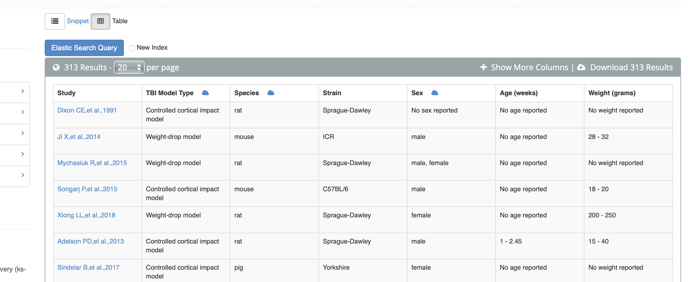Switch to Snippet list view icon
The height and width of the screenshot is (282, 691).
[x=55, y=21]
